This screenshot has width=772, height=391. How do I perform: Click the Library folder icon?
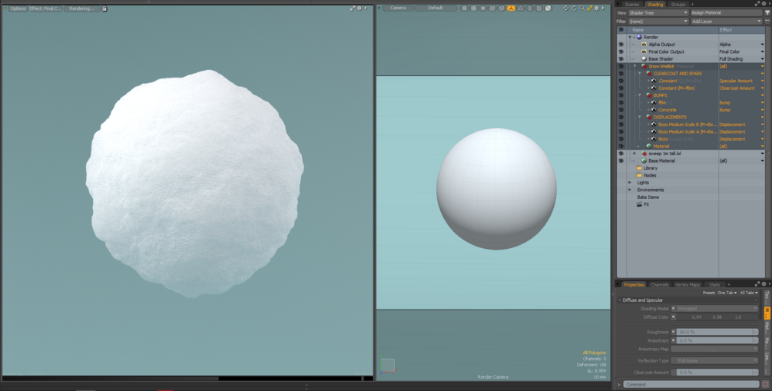[639, 168]
